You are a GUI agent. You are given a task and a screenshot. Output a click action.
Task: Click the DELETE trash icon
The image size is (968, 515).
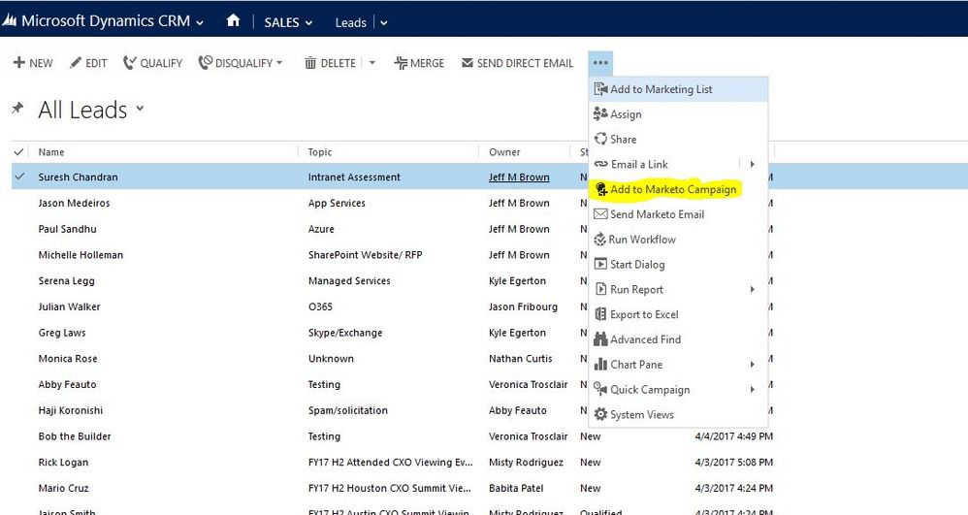[310, 63]
